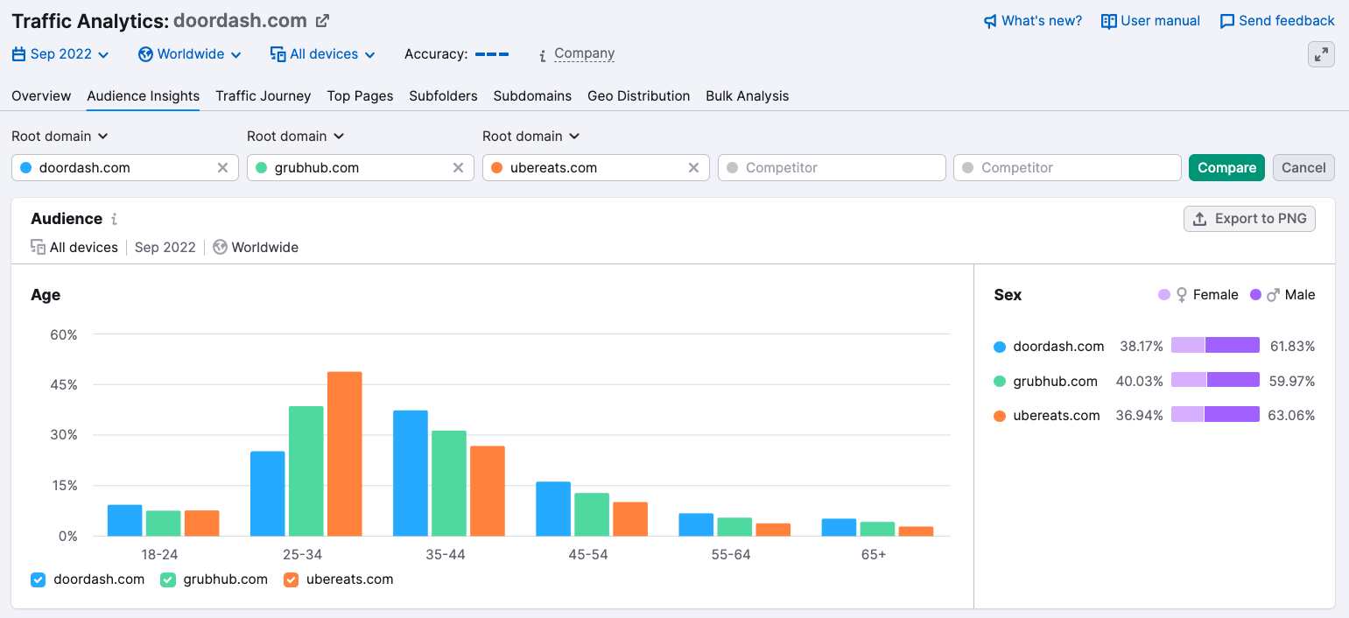Click the Send feedback chat icon
This screenshot has width=1349, height=618.
[1227, 21]
